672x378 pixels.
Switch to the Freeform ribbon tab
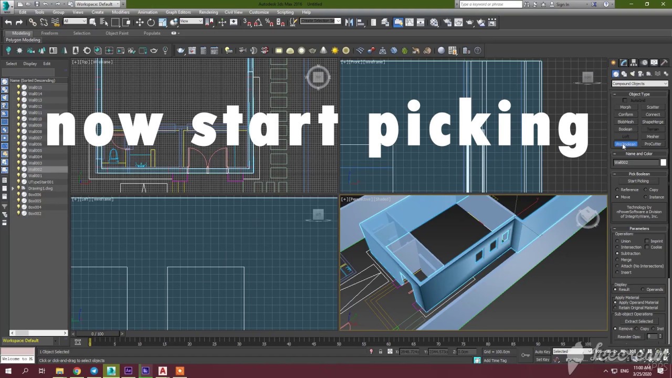[49, 33]
